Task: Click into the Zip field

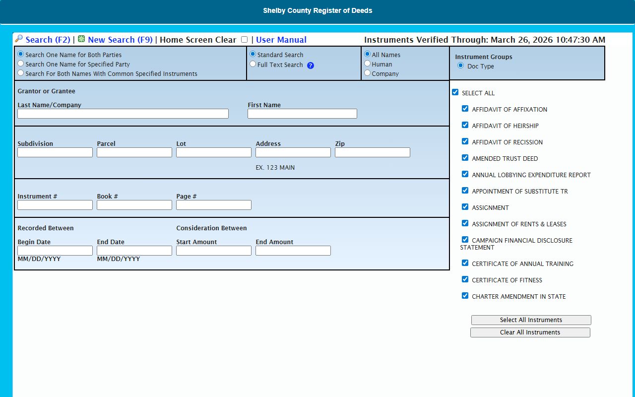Action: coord(373,152)
